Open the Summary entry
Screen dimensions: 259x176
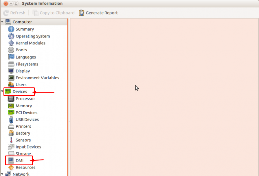coord(25,29)
